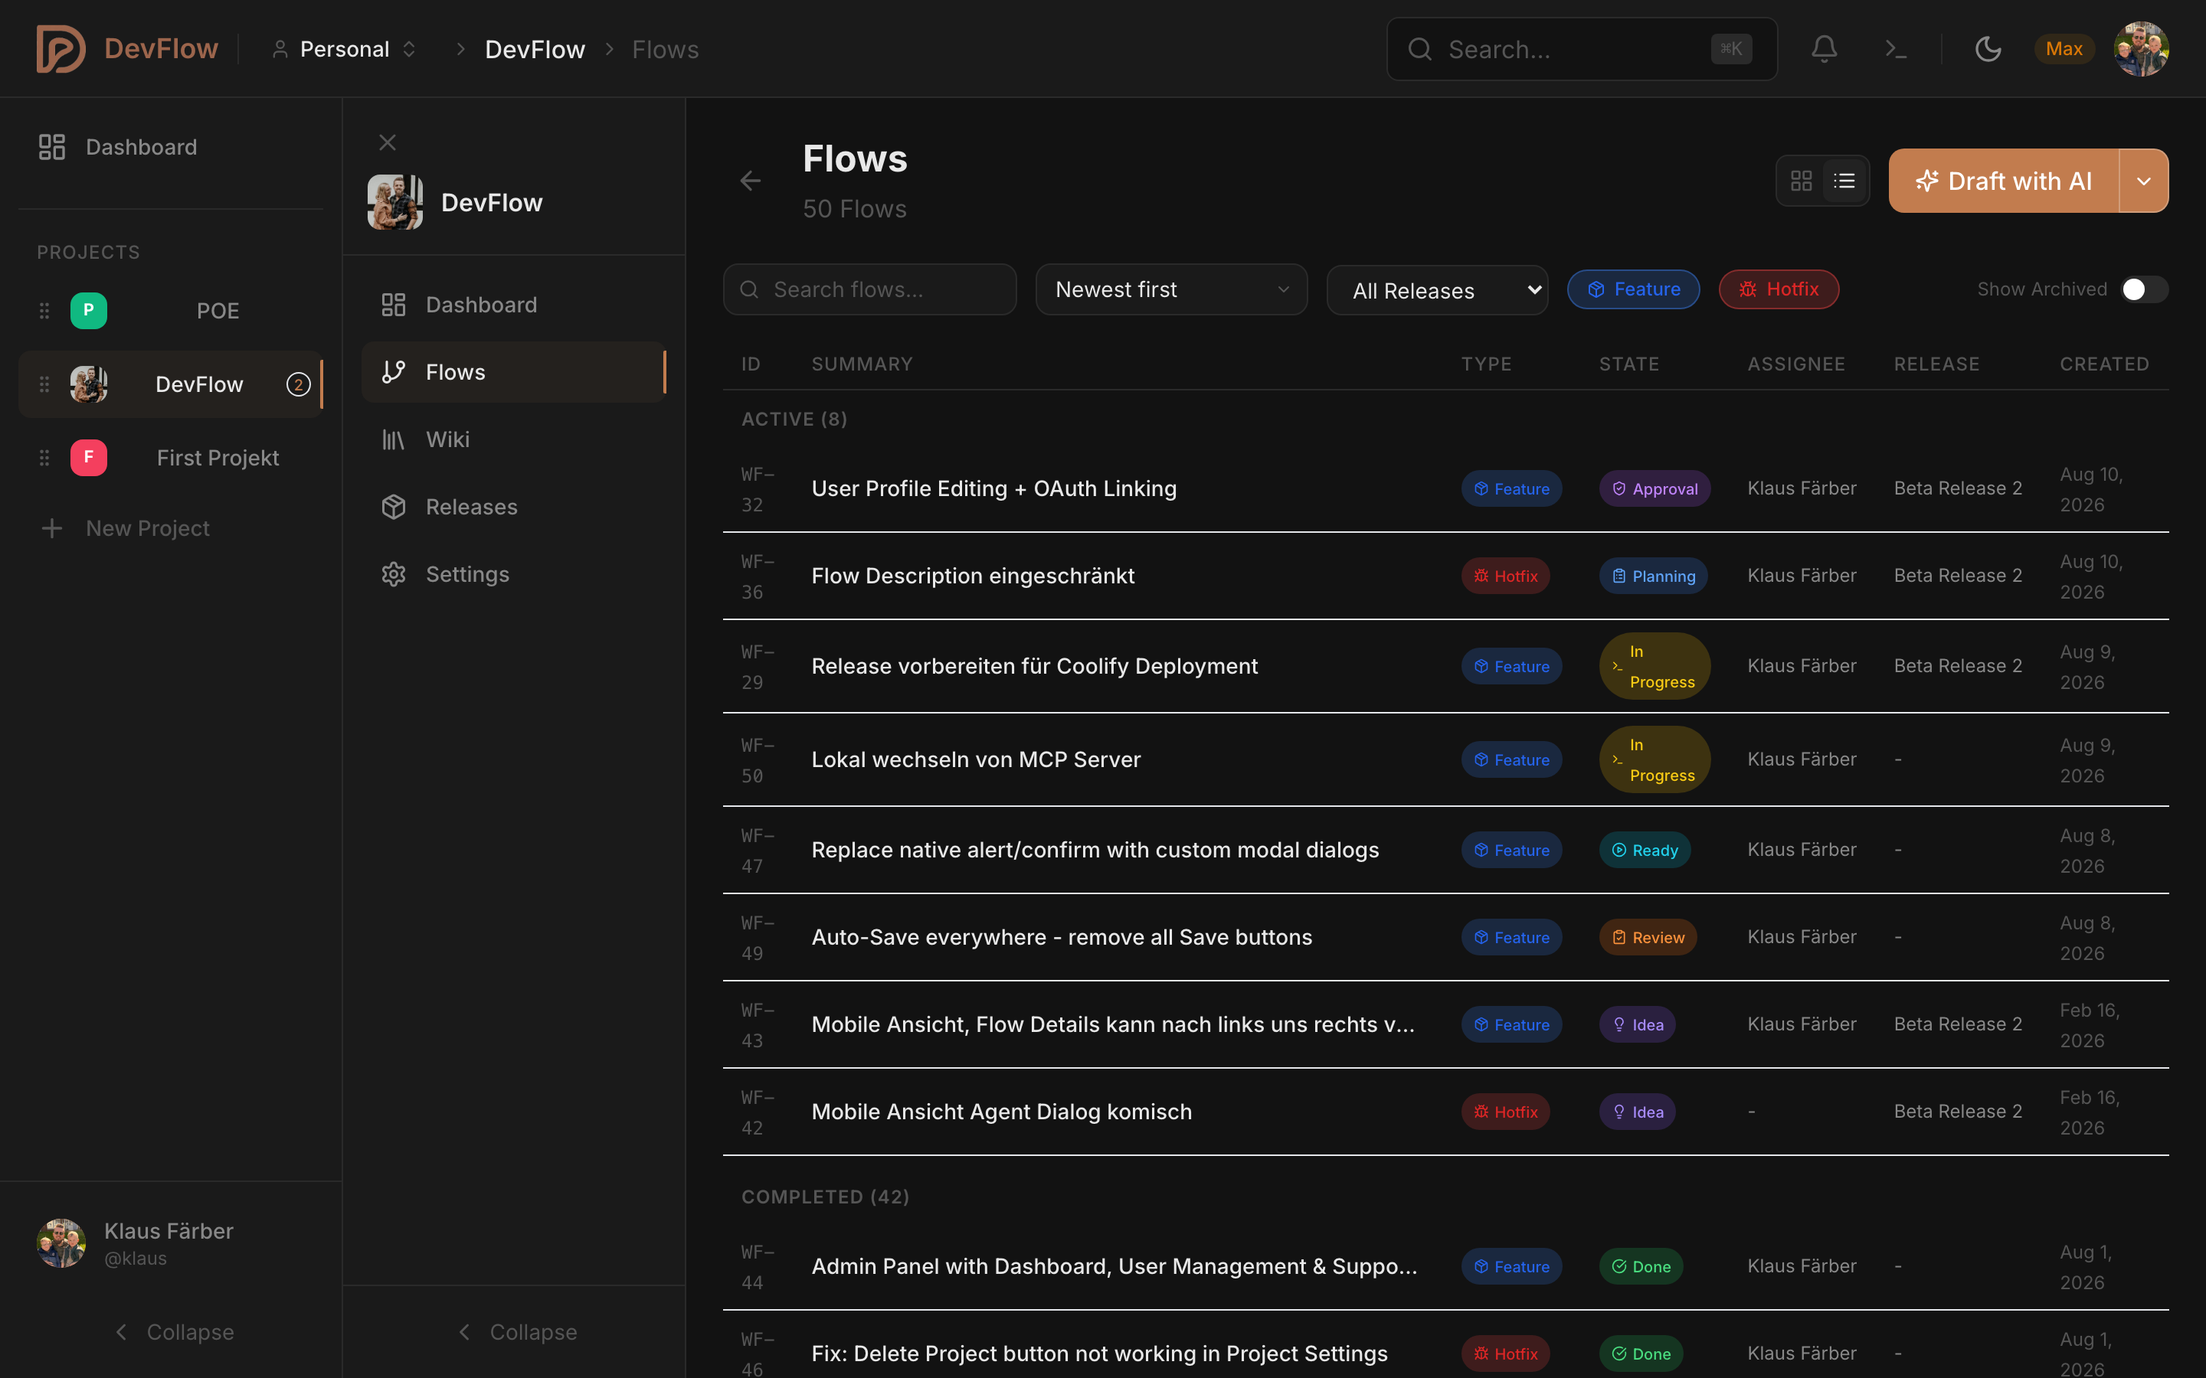Open Dashboard in the project panel

(x=514, y=305)
